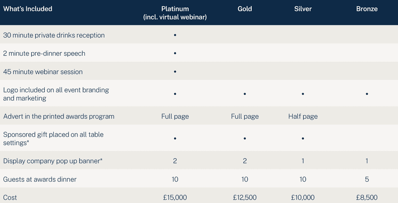Click the £12,500 Gold cost

245,198
